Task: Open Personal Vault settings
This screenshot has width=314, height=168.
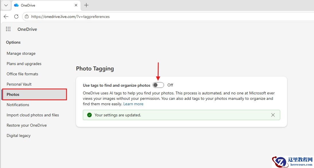Action: click(x=19, y=84)
